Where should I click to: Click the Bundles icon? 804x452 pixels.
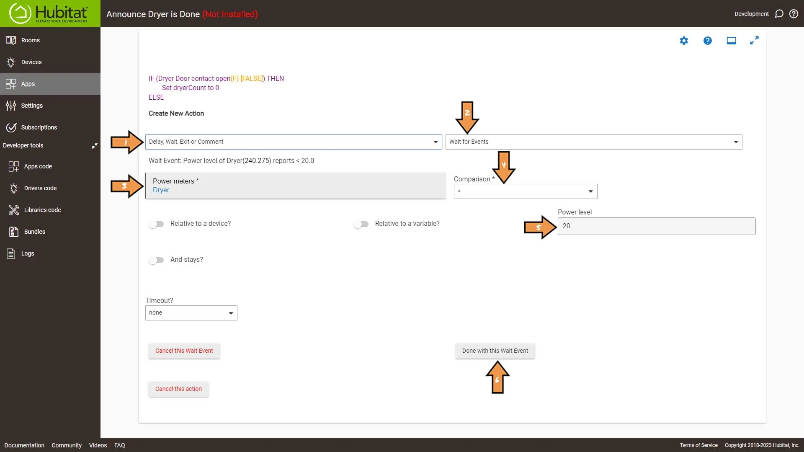pos(14,232)
